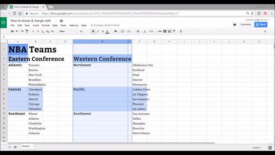Open the Data menu
Screen dimensions: 275x155
click(55, 25)
